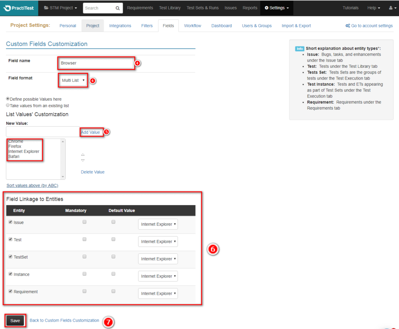Select 'Define possible Values here' radio
The width and height of the screenshot is (399, 329).
tap(8, 99)
